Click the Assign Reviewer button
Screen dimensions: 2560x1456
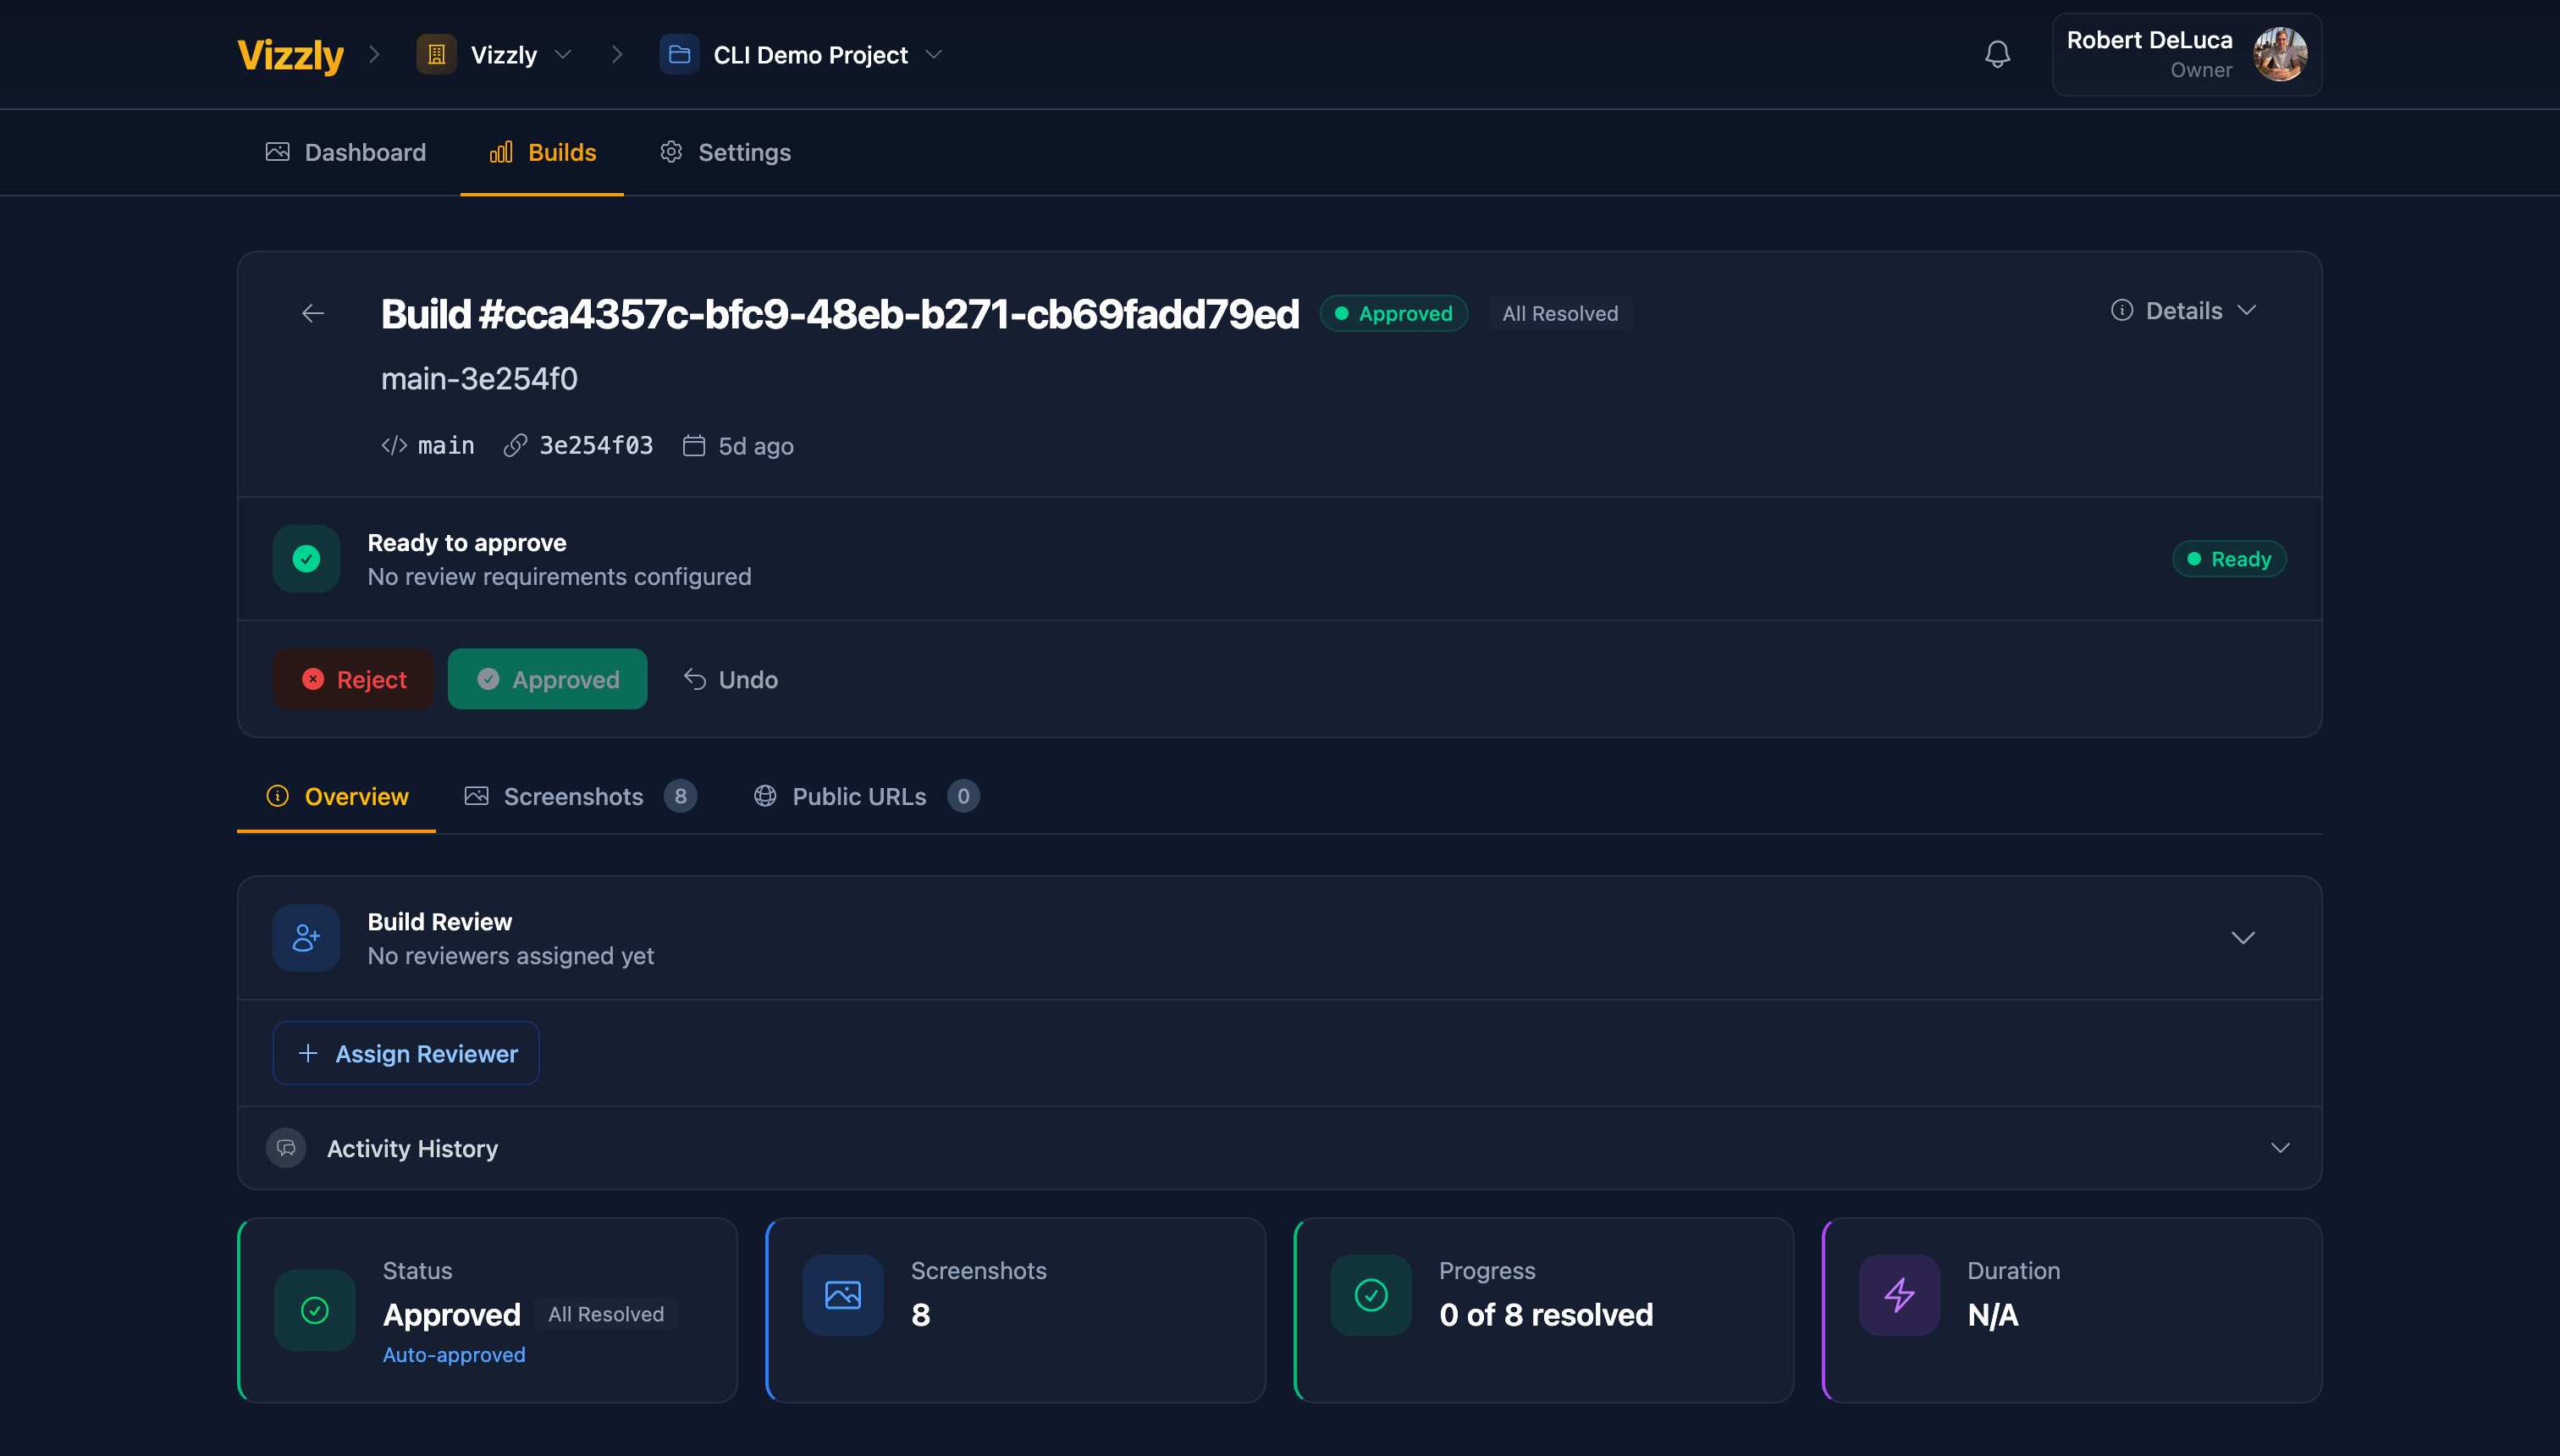point(405,1052)
